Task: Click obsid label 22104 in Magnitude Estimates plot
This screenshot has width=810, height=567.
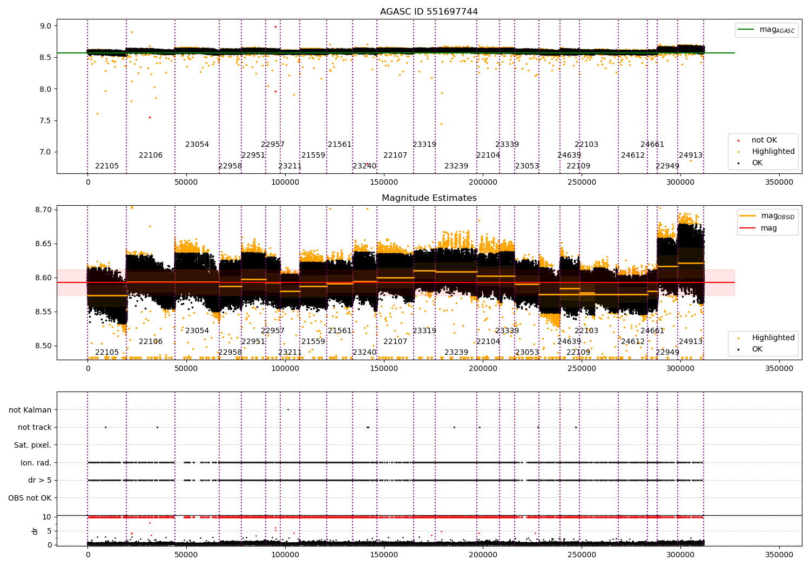Action: (488, 342)
